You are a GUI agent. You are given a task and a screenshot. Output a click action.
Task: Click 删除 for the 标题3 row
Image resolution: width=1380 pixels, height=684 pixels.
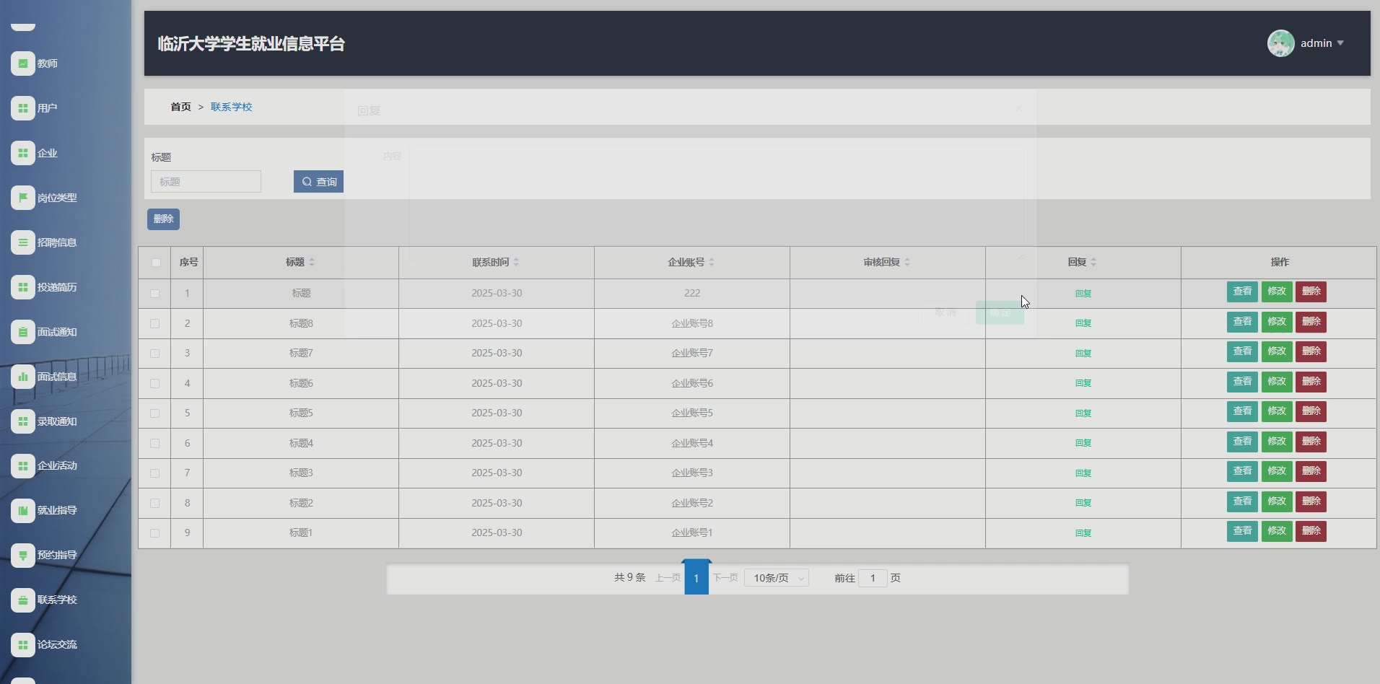(1311, 471)
